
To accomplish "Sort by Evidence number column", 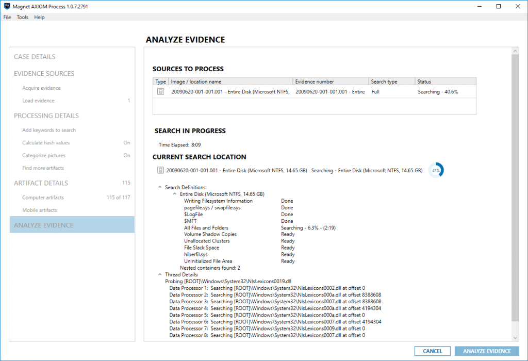I will click(331, 81).
